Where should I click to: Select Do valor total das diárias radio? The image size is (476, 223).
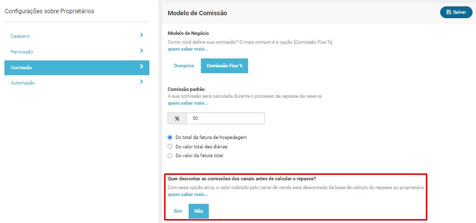pos(170,146)
